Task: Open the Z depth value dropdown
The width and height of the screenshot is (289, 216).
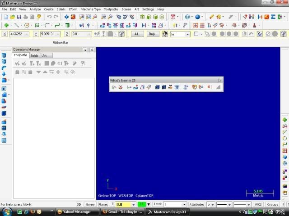Action: [134, 204]
